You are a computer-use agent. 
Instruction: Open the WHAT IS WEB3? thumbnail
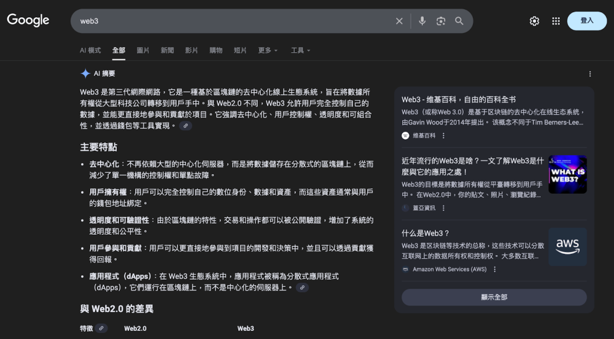(567, 174)
